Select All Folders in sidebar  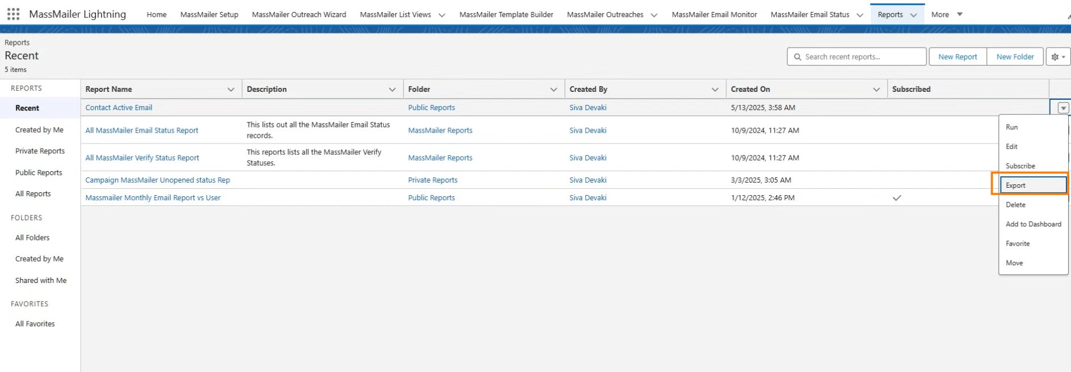[x=32, y=238]
